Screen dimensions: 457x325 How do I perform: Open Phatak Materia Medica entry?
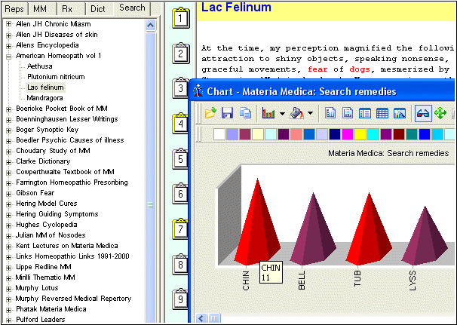click(x=51, y=309)
